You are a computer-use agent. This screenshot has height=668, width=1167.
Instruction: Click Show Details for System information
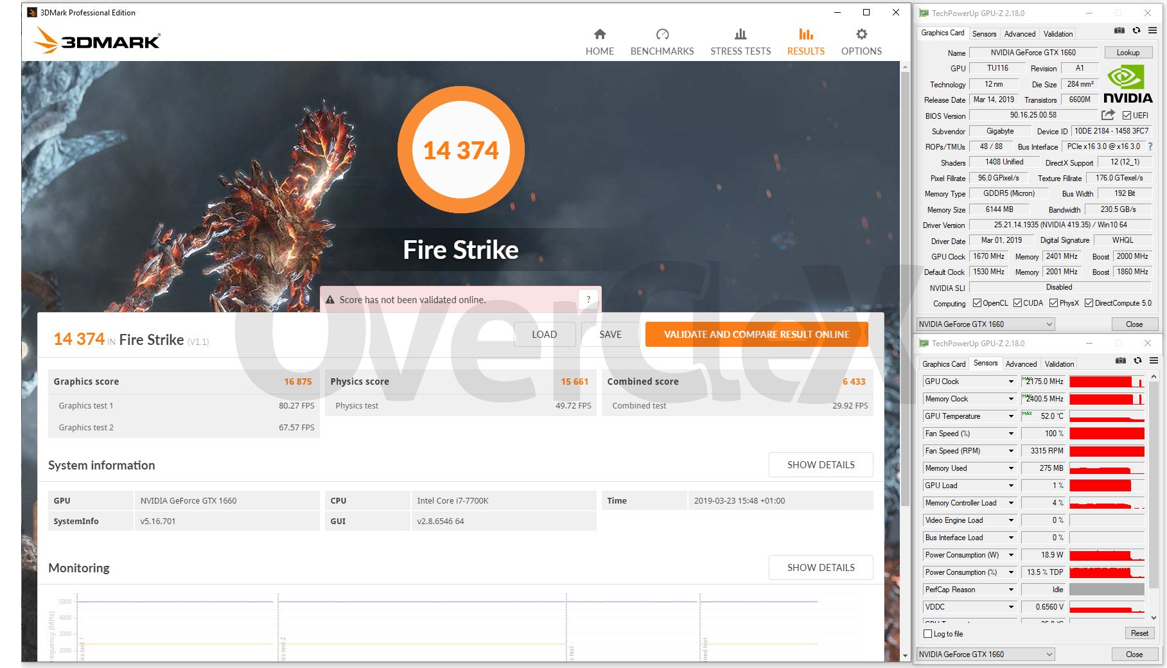820,465
